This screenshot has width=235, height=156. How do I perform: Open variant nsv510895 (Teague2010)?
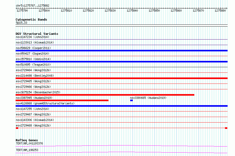pyautogui.click(x=33, y=65)
